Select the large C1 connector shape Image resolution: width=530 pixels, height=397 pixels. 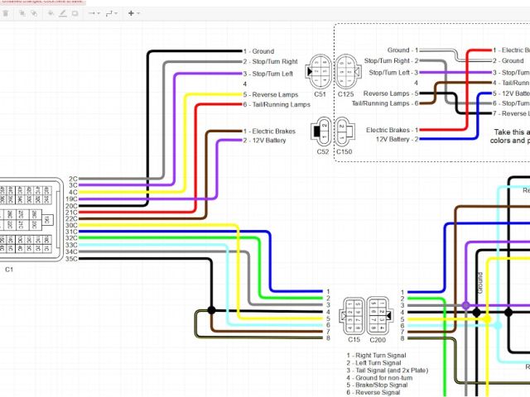coord(31,219)
